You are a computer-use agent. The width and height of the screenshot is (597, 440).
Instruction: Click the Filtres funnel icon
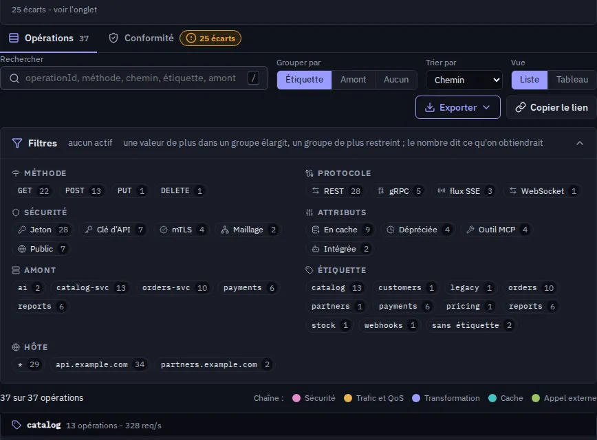(x=17, y=143)
